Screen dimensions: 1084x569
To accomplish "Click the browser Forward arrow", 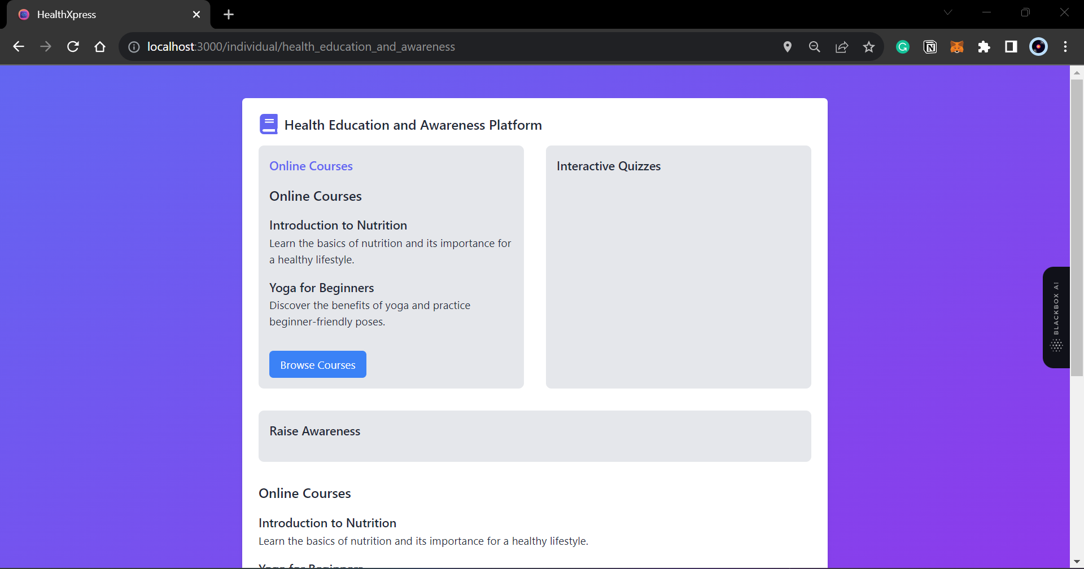I will click(x=46, y=47).
